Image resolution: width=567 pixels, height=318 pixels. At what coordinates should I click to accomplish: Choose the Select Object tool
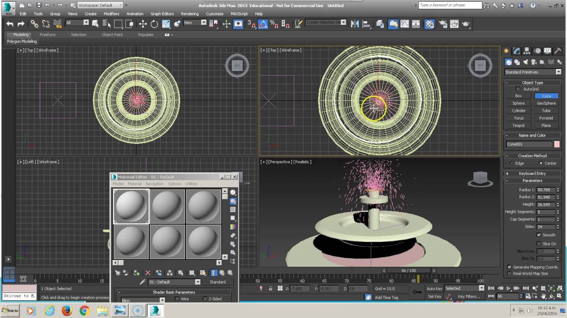click(95, 24)
